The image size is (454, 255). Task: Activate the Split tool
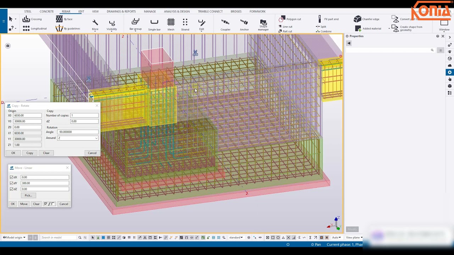click(321, 27)
